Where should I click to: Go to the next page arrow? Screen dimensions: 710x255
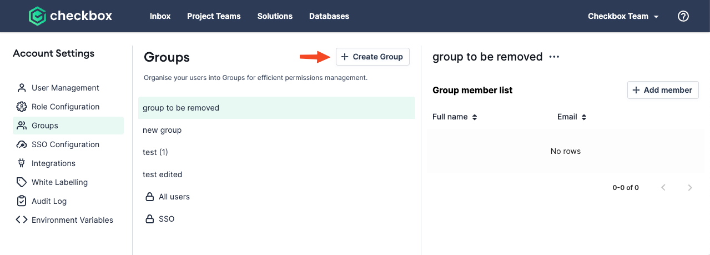[x=690, y=188]
